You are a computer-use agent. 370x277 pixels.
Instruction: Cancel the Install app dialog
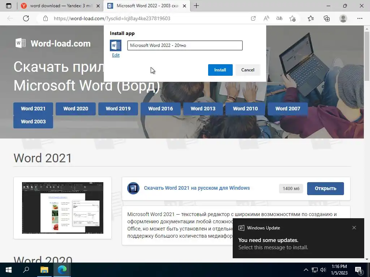[x=248, y=70]
